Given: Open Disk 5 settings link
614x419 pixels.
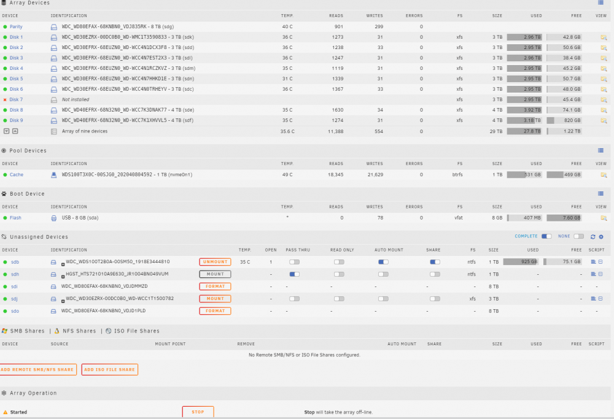Looking at the screenshot, I should (x=17, y=79).
